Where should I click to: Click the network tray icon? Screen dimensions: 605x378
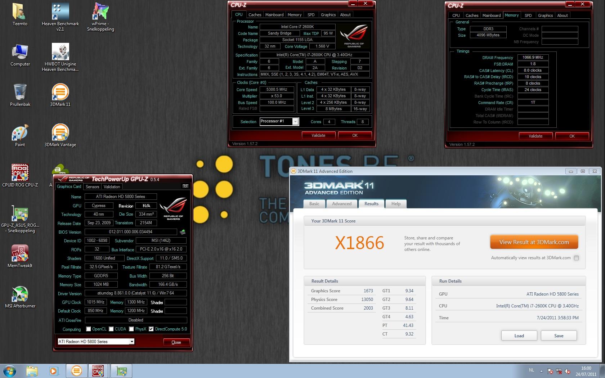click(559, 371)
